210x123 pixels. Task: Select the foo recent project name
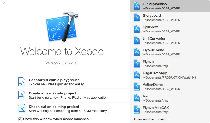coord(145,96)
